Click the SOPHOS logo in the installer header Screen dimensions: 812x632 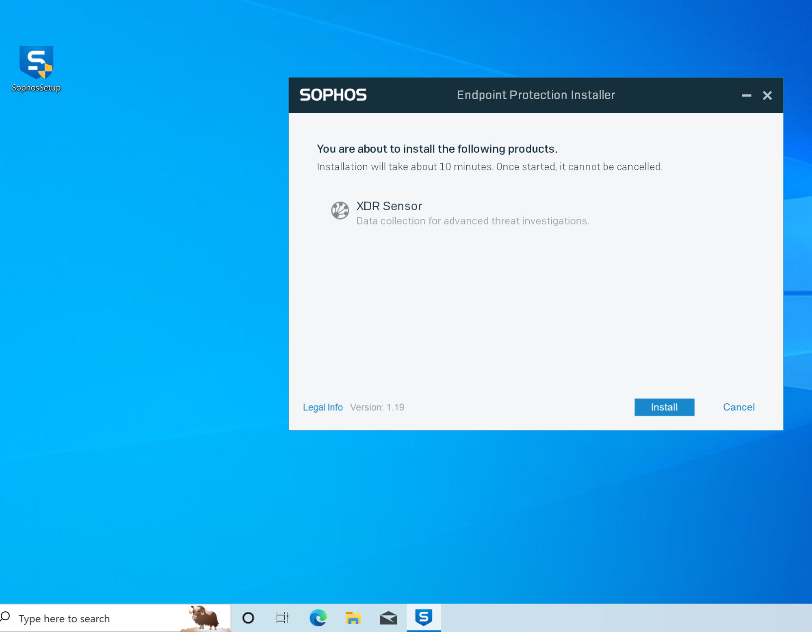click(x=333, y=95)
